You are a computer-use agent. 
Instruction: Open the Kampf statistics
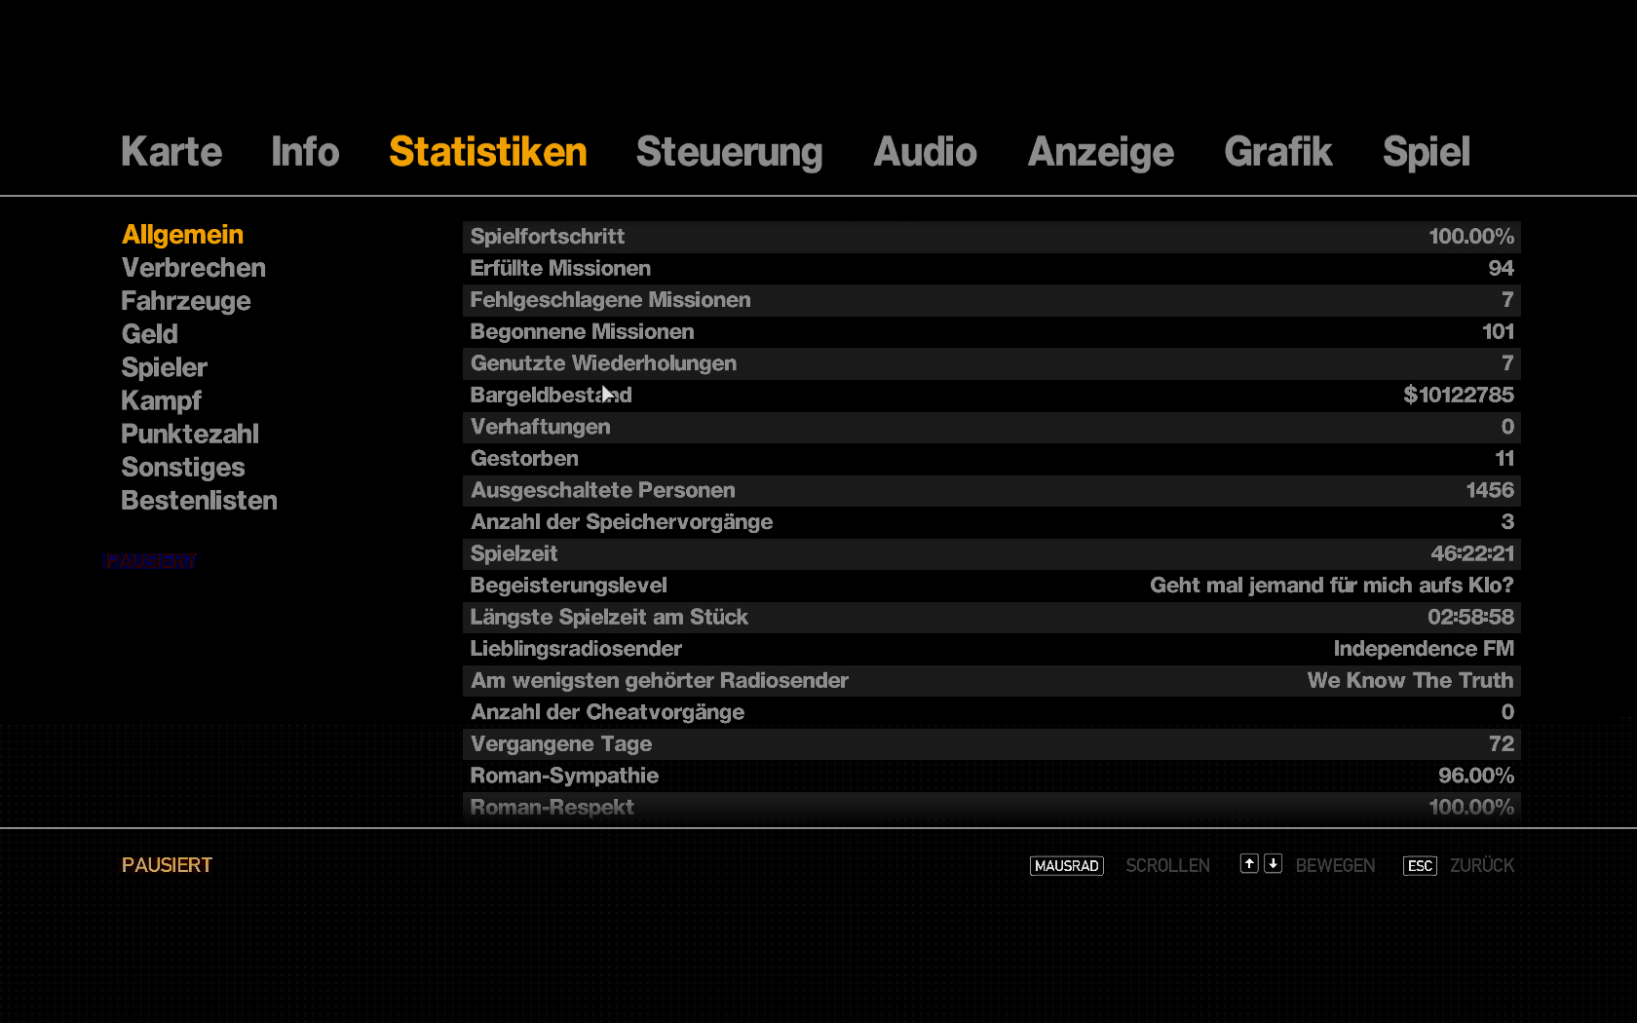tap(162, 400)
